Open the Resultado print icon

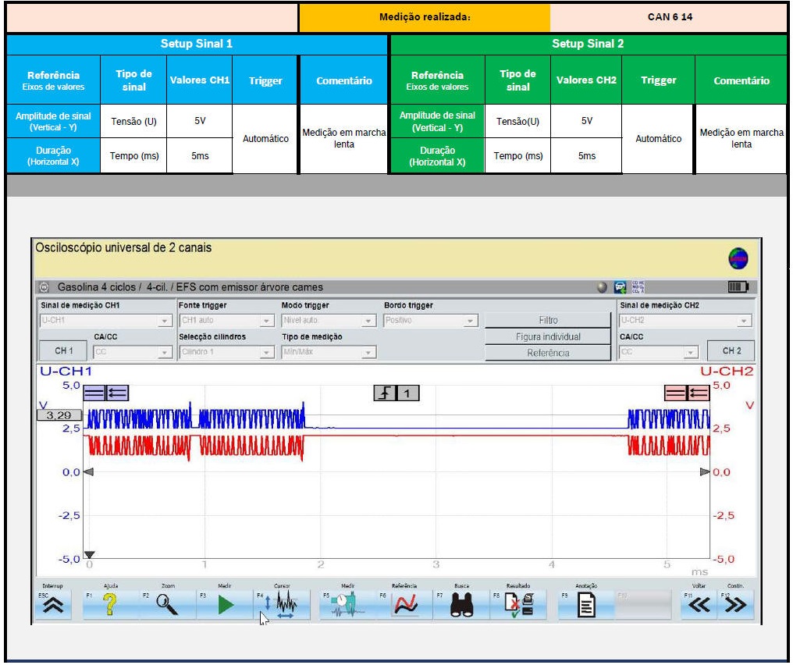[x=520, y=605]
